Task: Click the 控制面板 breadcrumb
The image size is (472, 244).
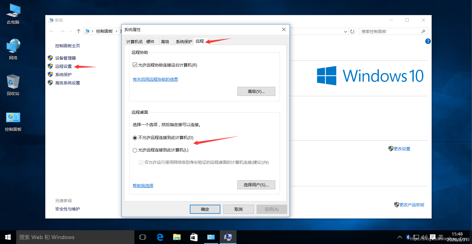Action: [104, 31]
